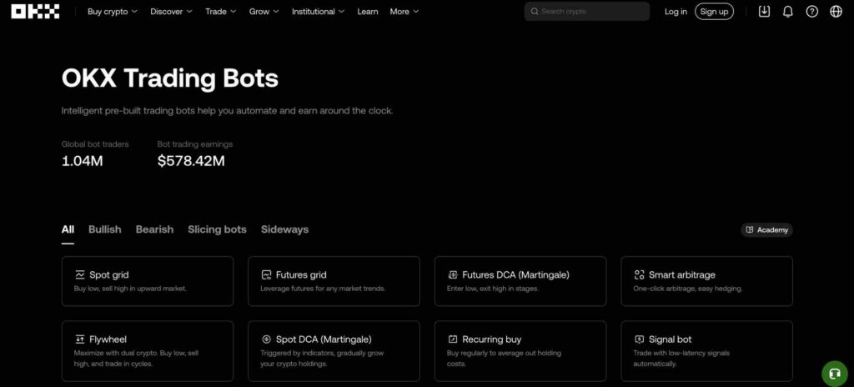Viewport: 854px width, 387px height.
Task: Click 'Buy low, sell high in upward market.' text
Action: pyautogui.click(x=130, y=289)
